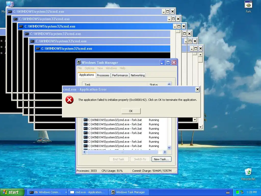This screenshot has width=261, height=196.
Task: Open the View menu in Task Manager
Action: [100, 68]
